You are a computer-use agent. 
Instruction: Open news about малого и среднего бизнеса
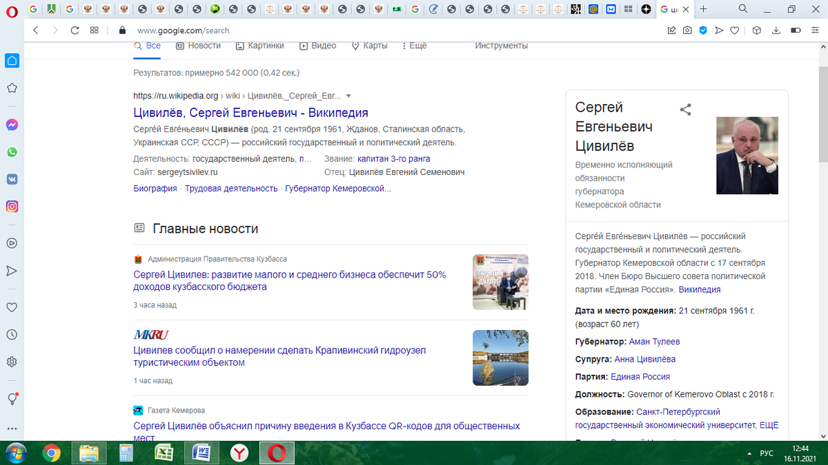(290, 280)
